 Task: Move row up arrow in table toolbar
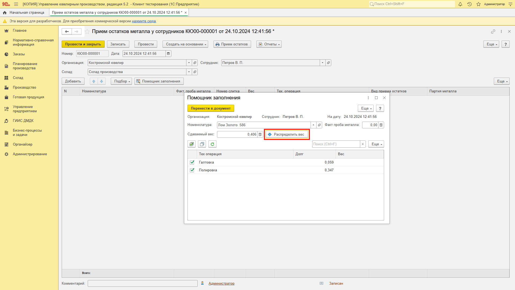pyautogui.click(x=94, y=81)
